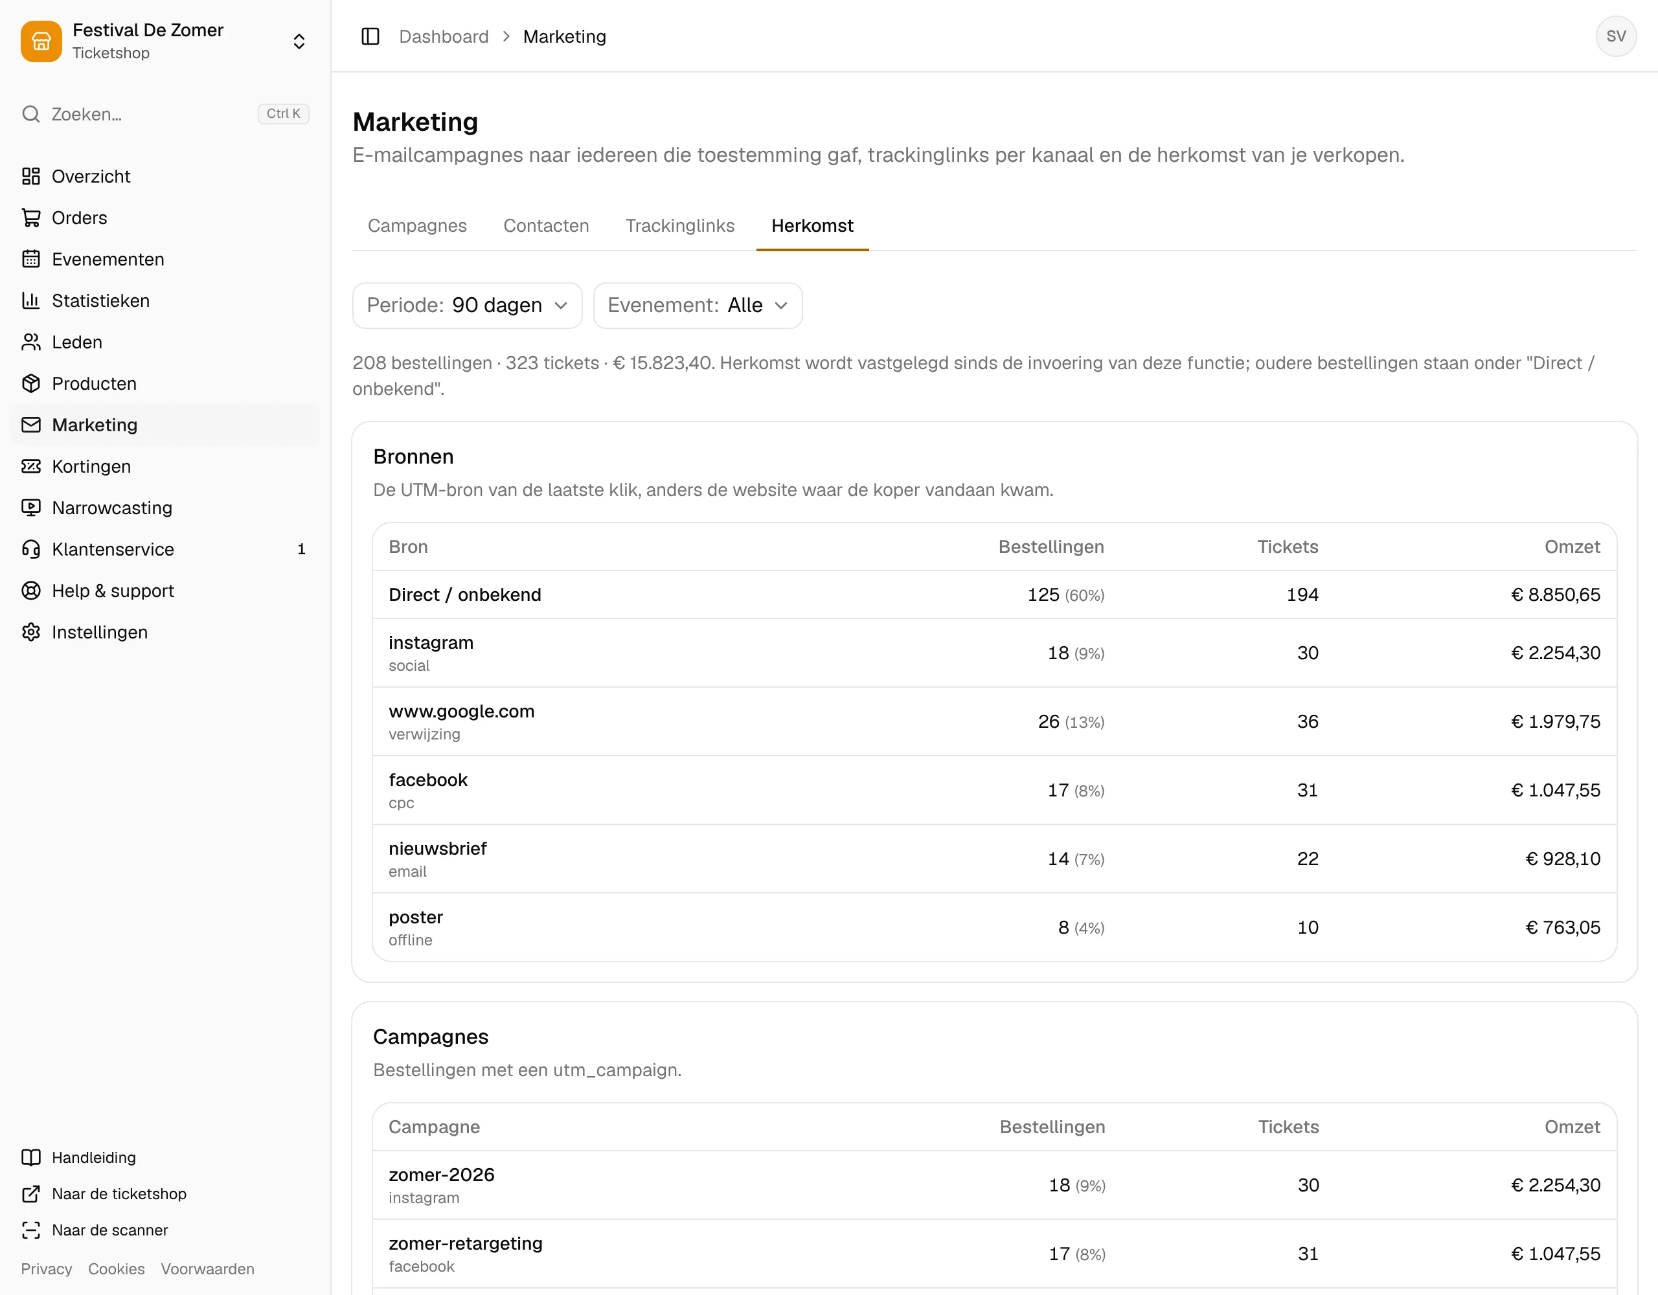Click the Leden people icon
1658x1295 pixels.
31,343
